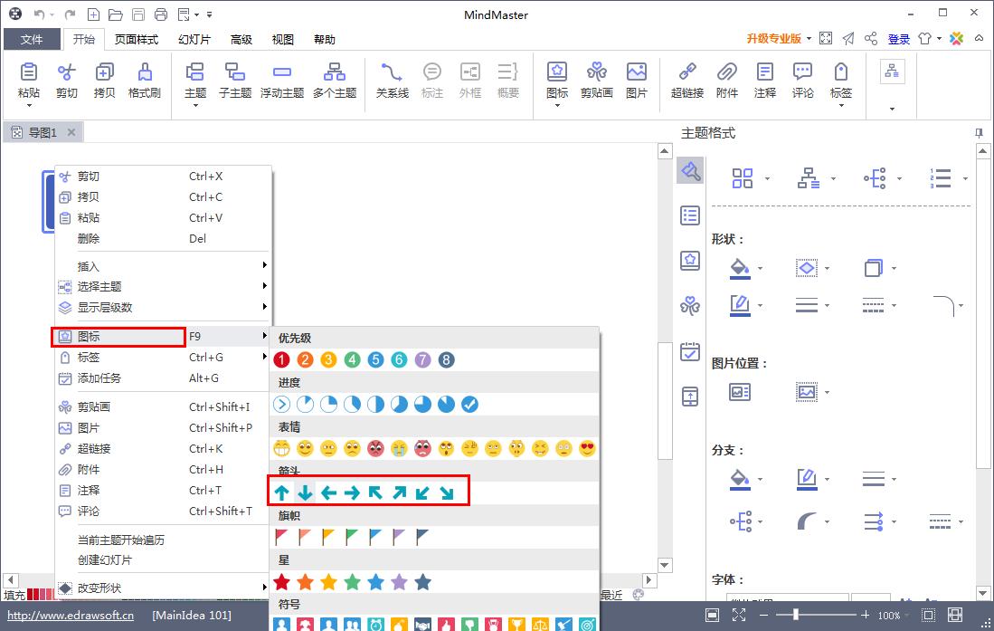Adjust the zoom slider handle
Image resolution: width=994 pixels, height=631 pixels.
[796, 615]
